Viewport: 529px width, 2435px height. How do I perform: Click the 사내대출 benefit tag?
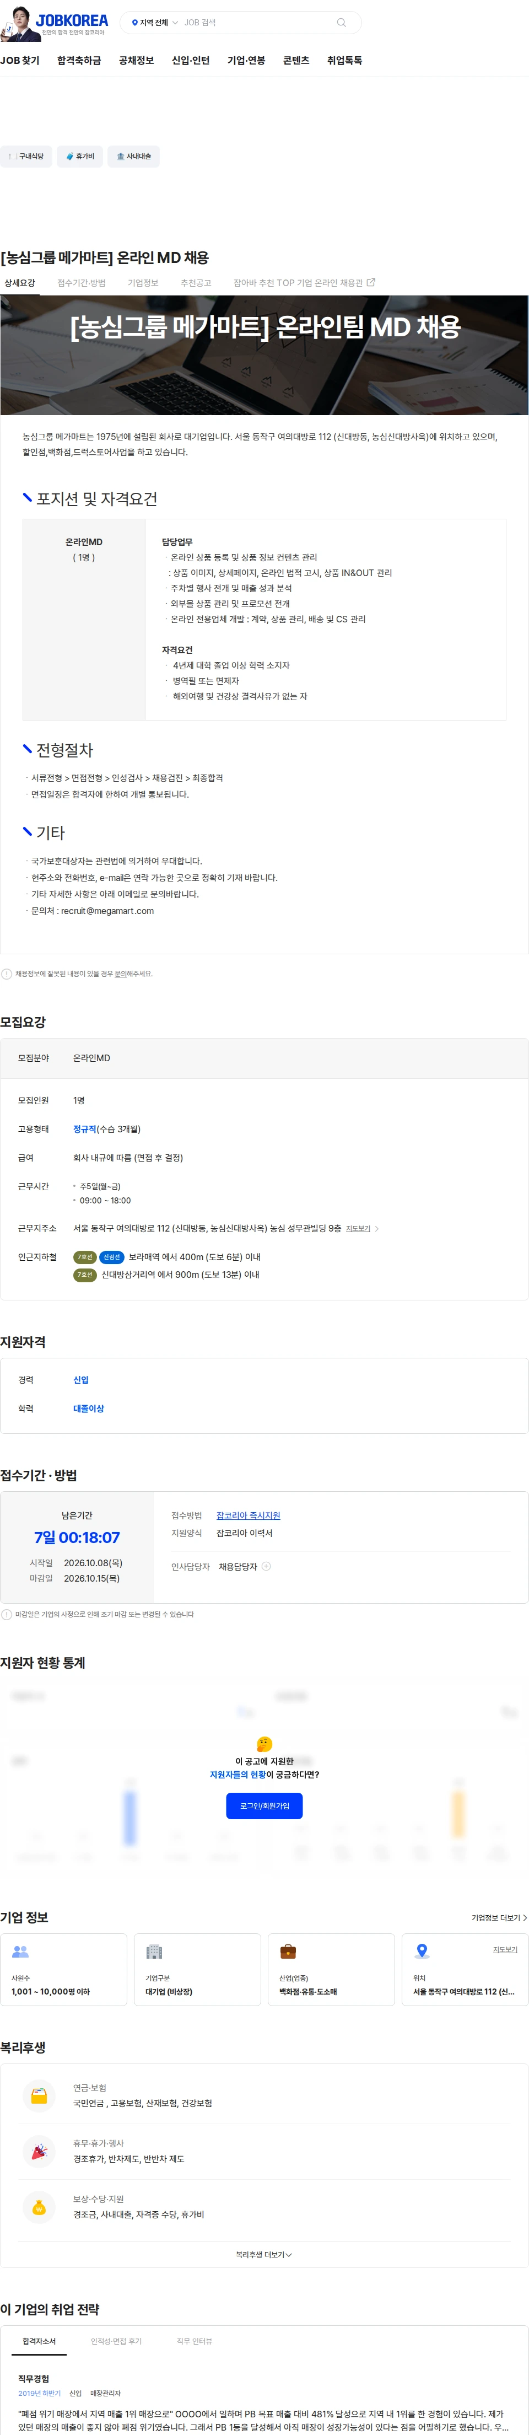click(133, 157)
